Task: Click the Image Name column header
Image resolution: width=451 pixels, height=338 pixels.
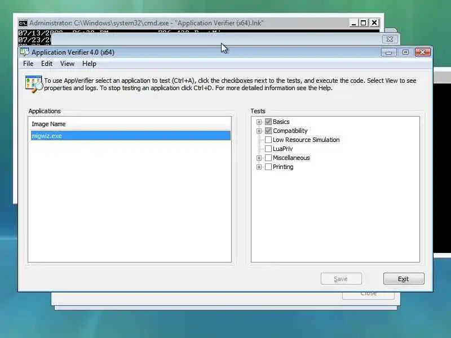Action: (130, 124)
